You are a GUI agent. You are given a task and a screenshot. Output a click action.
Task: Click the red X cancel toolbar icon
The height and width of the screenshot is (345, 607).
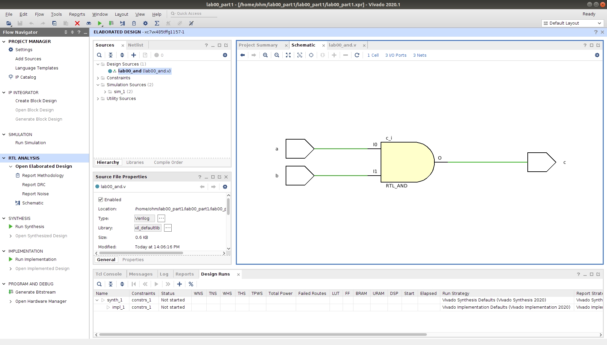pyautogui.click(x=77, y=23)
